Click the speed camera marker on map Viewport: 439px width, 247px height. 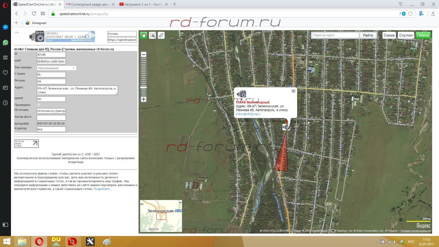[286, 127]
